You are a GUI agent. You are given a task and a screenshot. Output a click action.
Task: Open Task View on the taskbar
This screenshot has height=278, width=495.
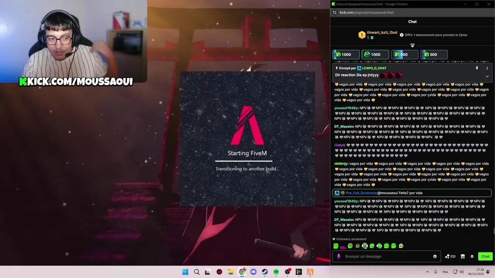tap(208, 272)
